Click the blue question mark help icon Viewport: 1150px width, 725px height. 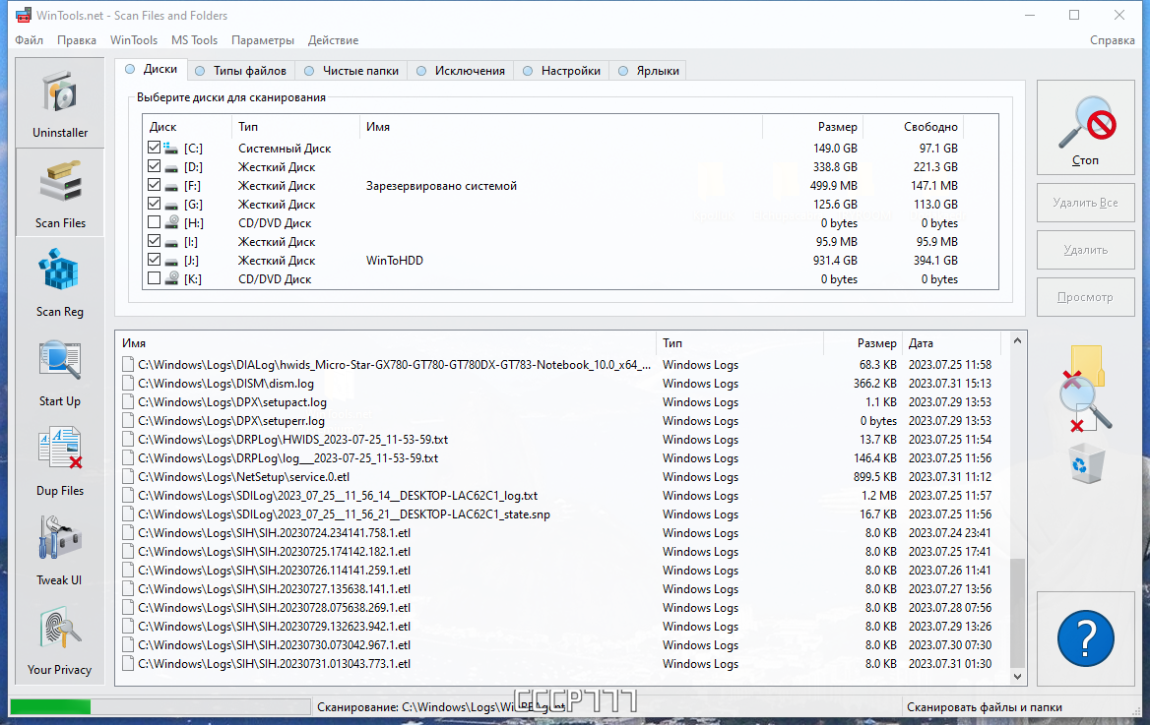click(x=1085, y=637)
